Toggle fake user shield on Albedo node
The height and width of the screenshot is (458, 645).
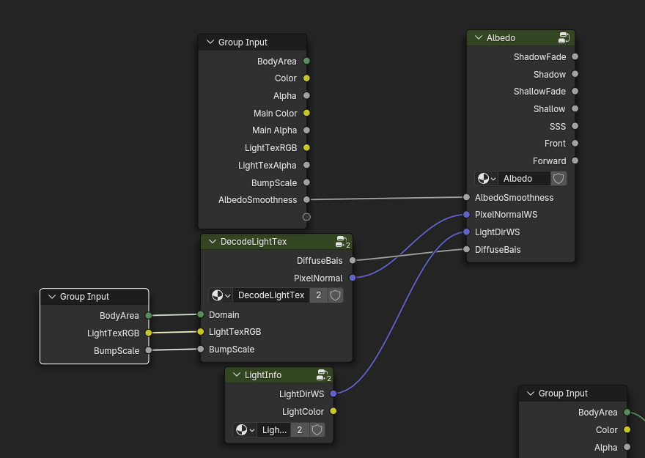[559, 178]
